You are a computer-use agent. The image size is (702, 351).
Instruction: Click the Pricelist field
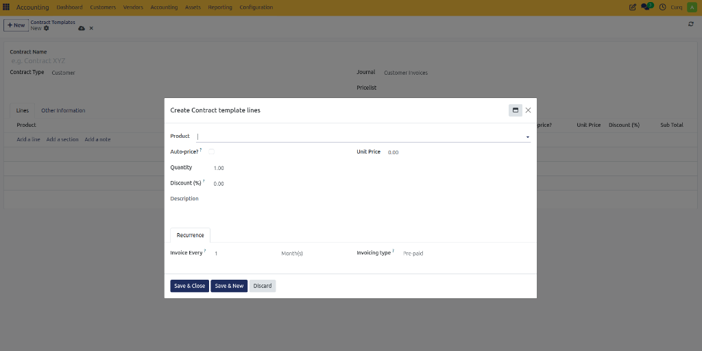[537, 88]
